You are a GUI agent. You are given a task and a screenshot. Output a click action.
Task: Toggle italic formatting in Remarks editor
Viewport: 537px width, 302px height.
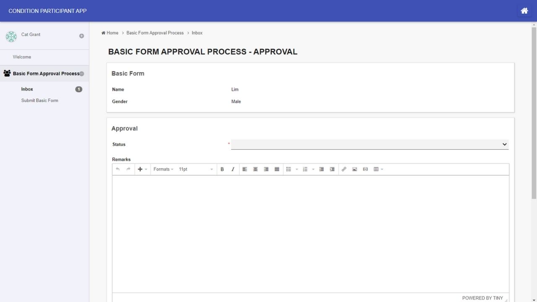pyautogui.click(x=233, y=169)
